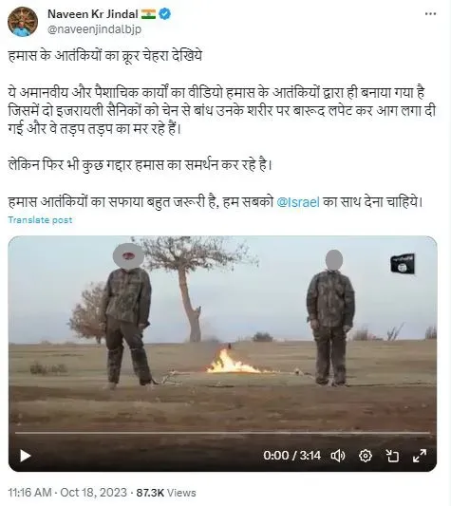Seek using the video progress bar
451x506 pixels.
coord(223,433)
